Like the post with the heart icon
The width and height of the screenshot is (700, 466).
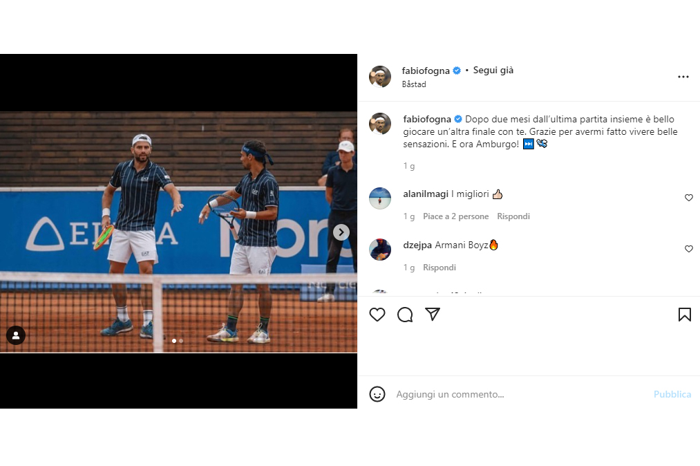pos(377,315)
